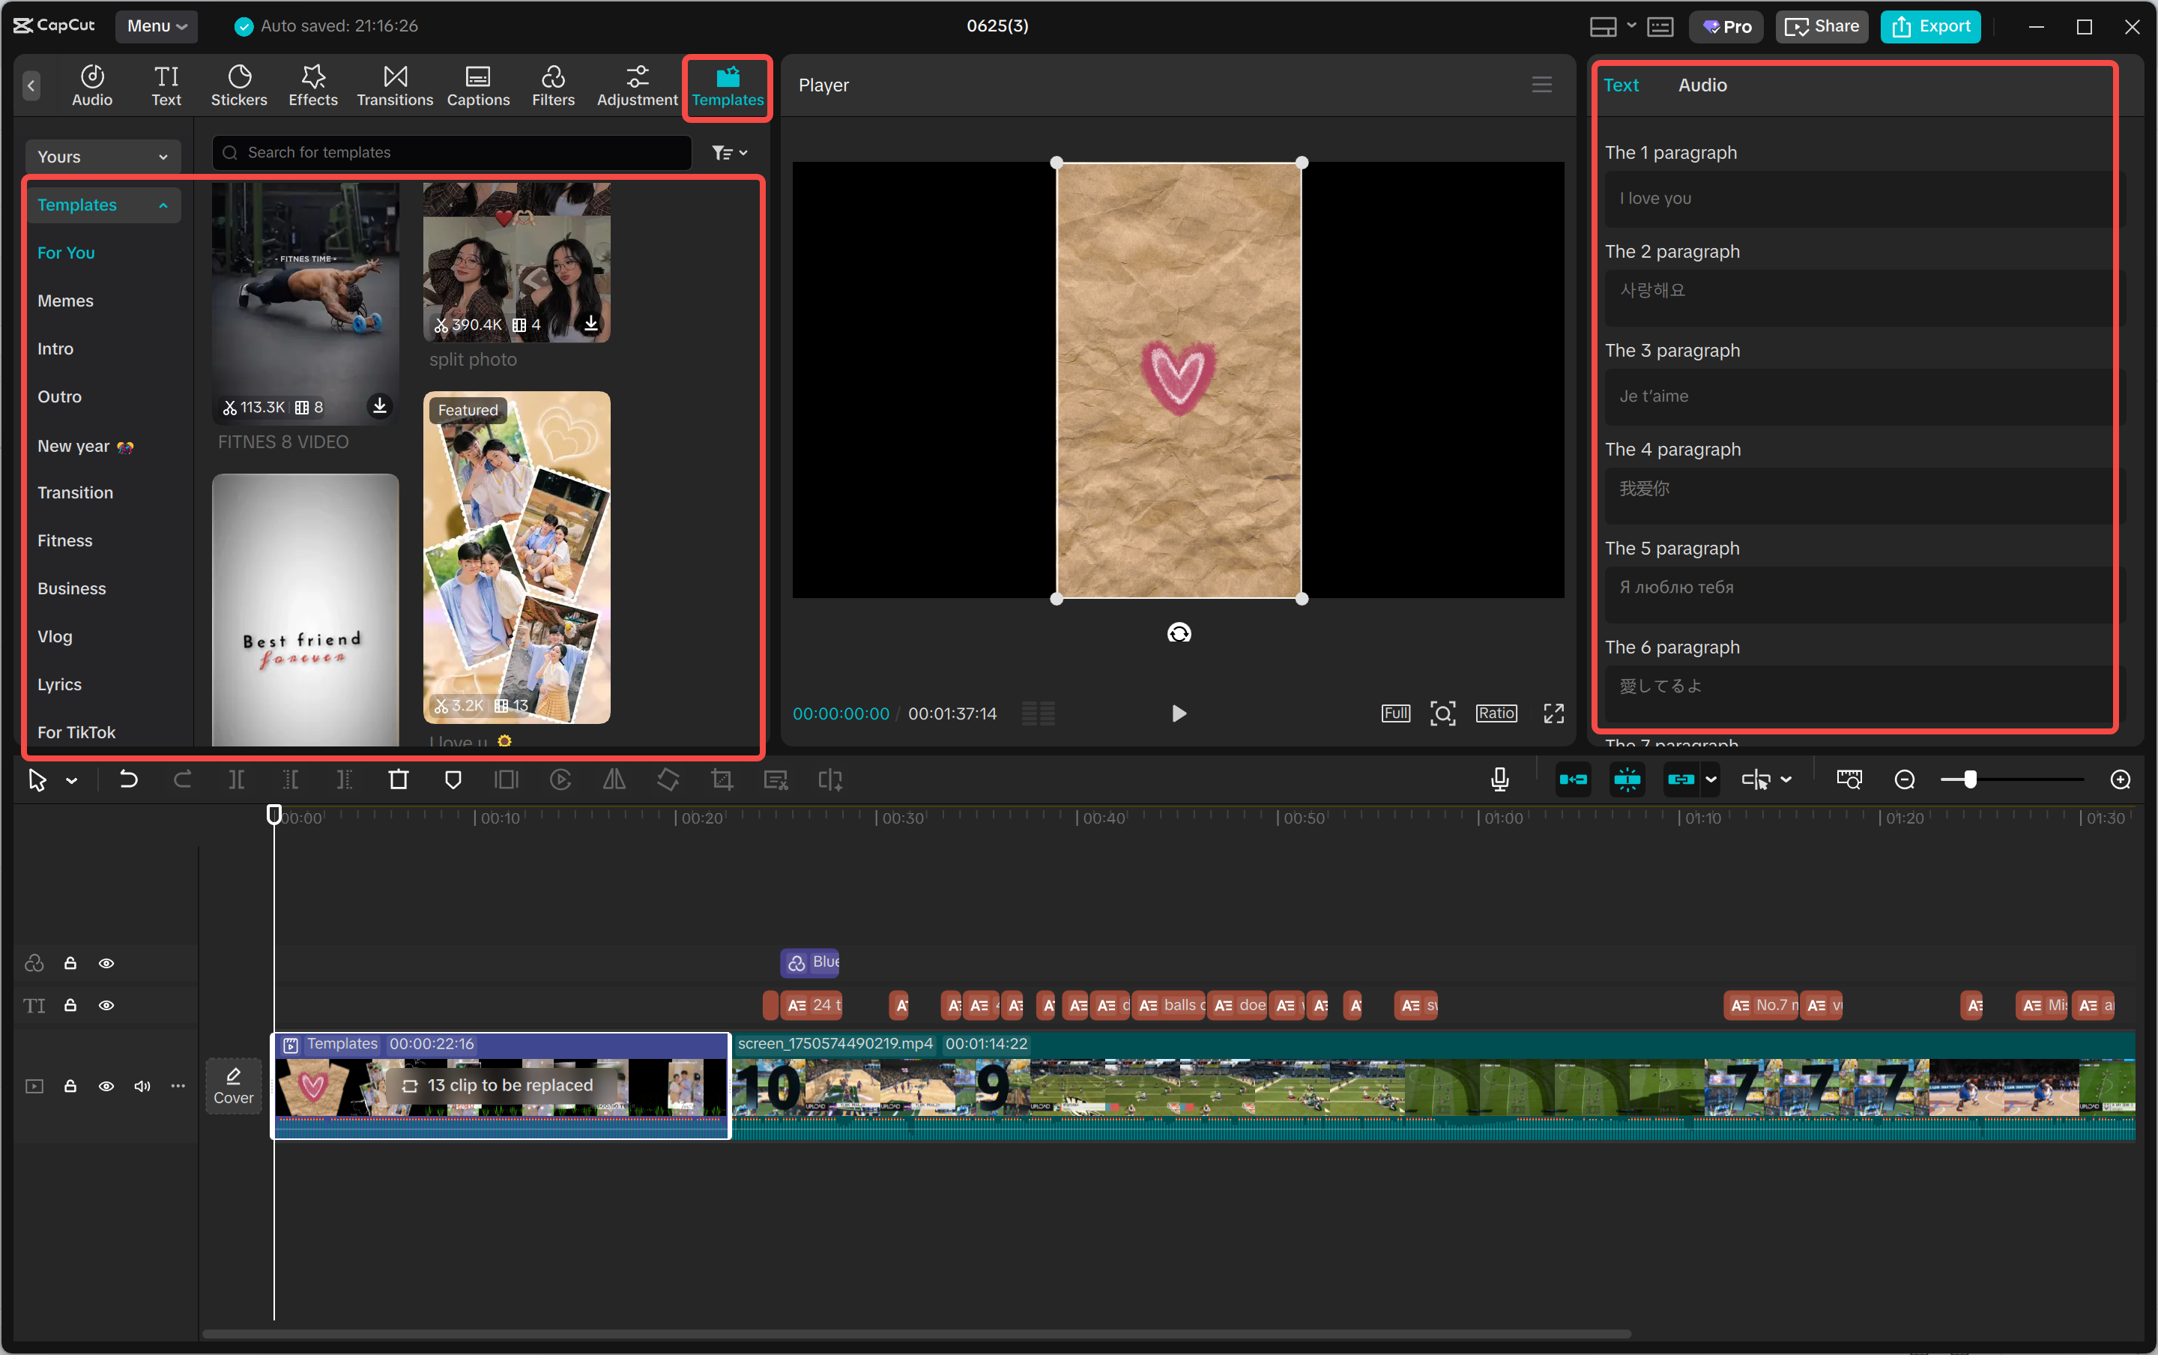
Task: Click the Search for templates field
Action: 452,152
